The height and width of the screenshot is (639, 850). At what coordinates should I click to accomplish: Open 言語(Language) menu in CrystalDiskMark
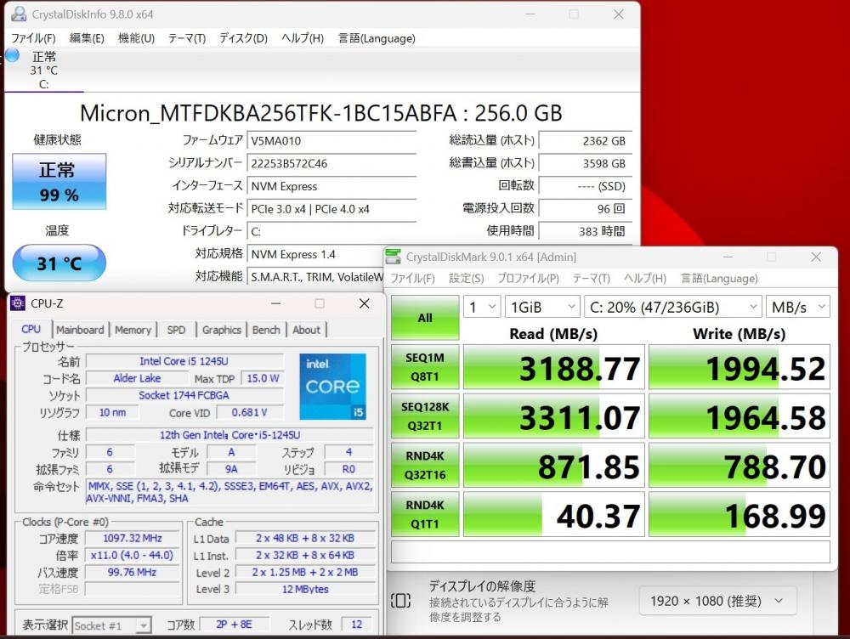pyautogui.click(x=719, y=279)
